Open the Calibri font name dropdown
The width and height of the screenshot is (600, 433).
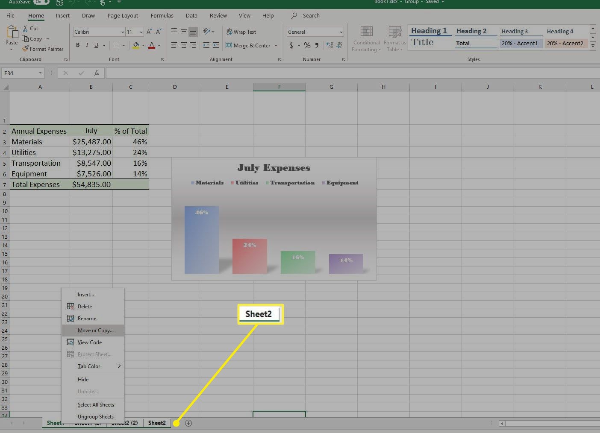point(123,32)
